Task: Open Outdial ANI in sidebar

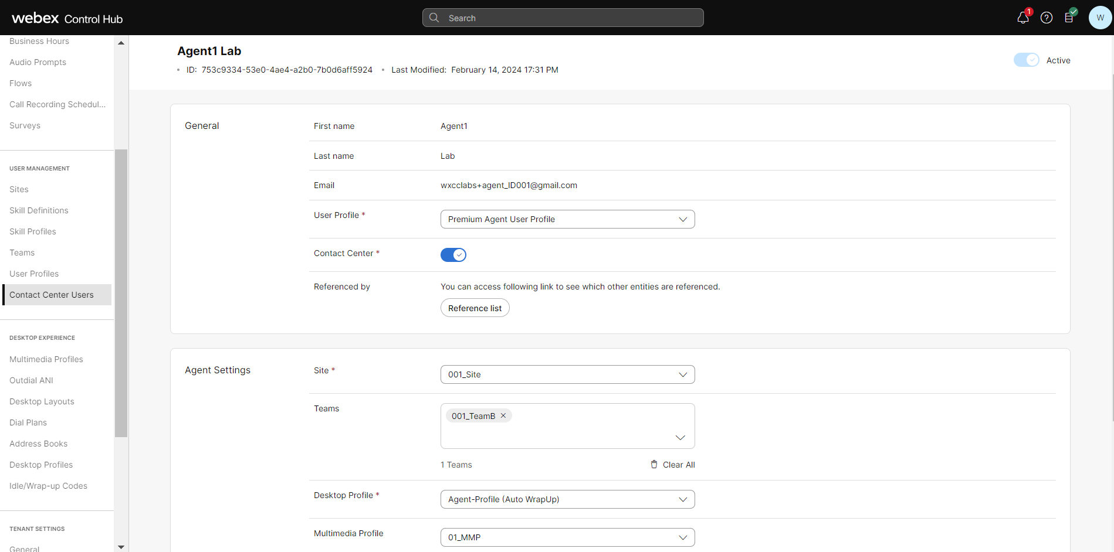Action: click(31, 380)
